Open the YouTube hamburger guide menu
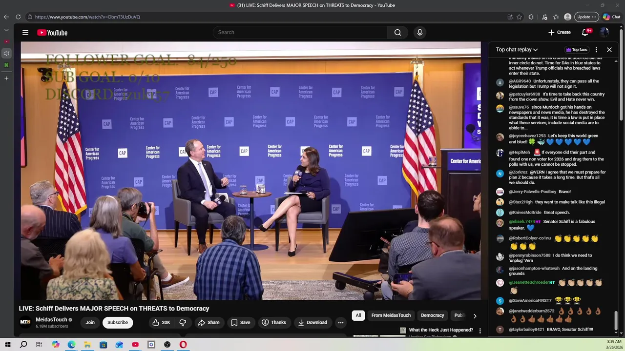The height and width of the screenshot is (351, 625). click(25, 33)
